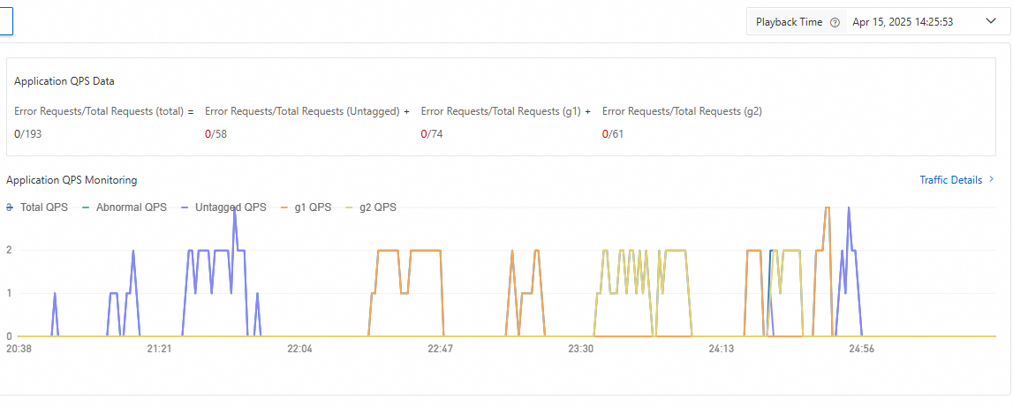Click the Application QPS Monitoring heading
1013x407 pixels.
pyautogui.click(x=72, y=180)
